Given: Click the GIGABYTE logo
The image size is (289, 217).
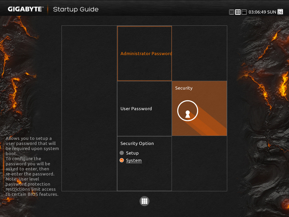Looking at the screenshot, I should (x=25, y=9).
